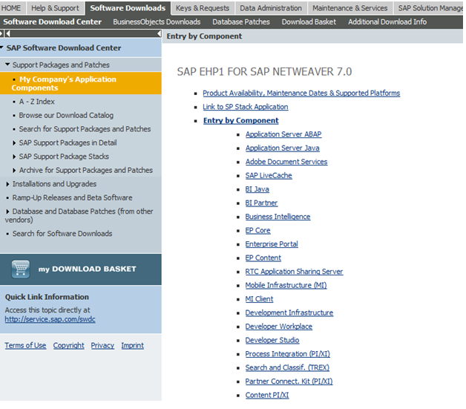This screenshot has width=466, height=409.
Task: Open Additional Download Info submenu
Action: click(387, 22)
